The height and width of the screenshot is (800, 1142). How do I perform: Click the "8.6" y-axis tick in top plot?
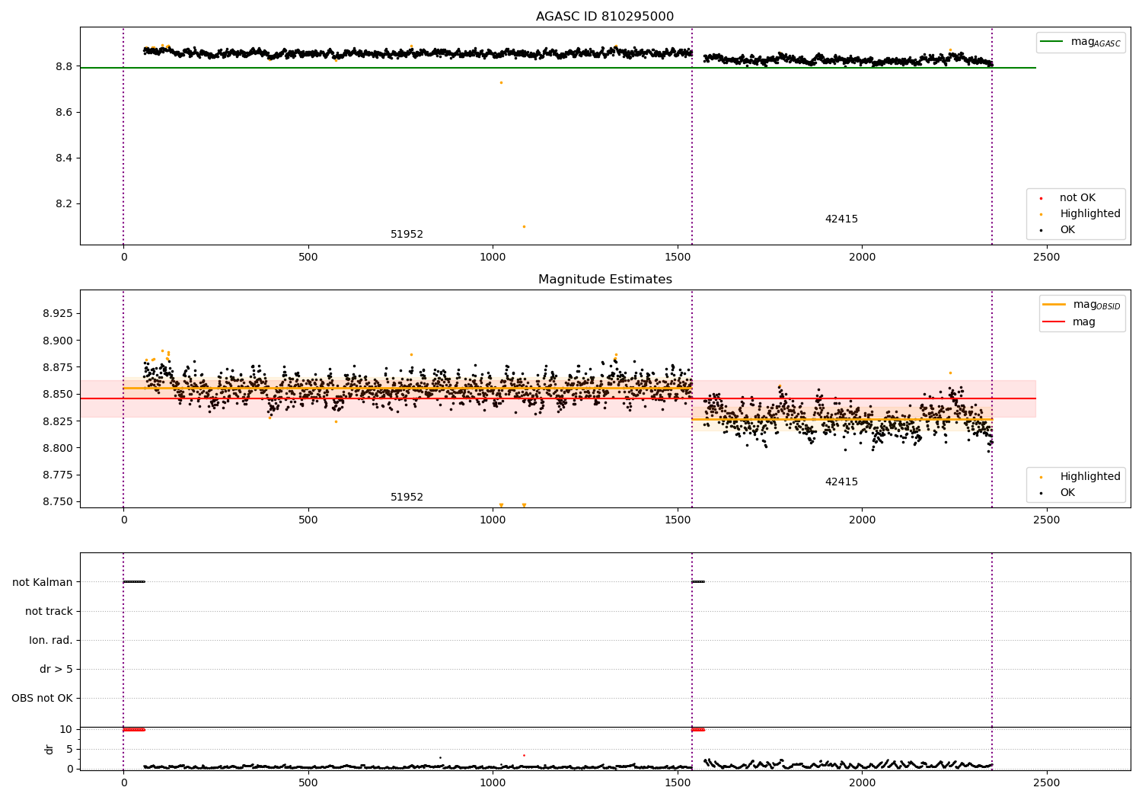64,113
